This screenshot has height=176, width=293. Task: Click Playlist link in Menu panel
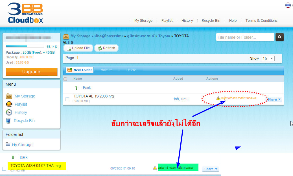[21, 104]
